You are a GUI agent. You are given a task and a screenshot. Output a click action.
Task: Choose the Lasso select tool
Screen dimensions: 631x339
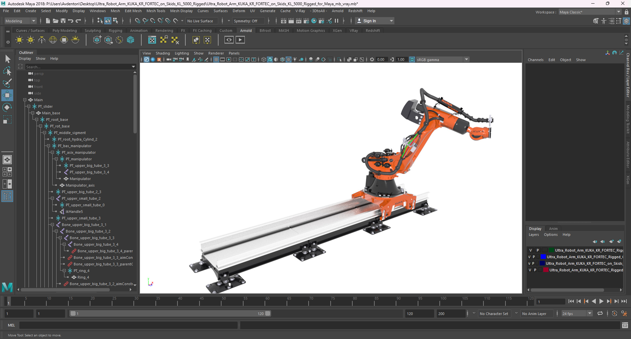(7, 71)
